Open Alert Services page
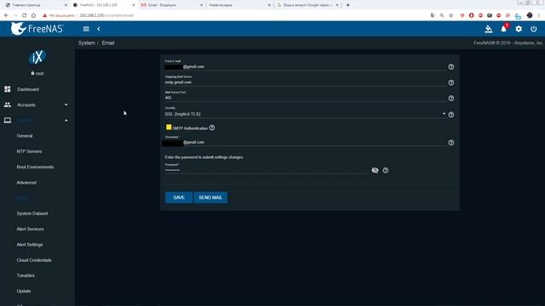 [31, 229]
